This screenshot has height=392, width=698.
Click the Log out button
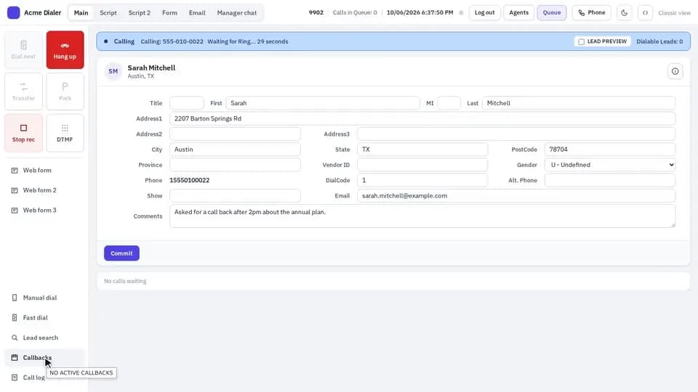click(x=484, y=12)
